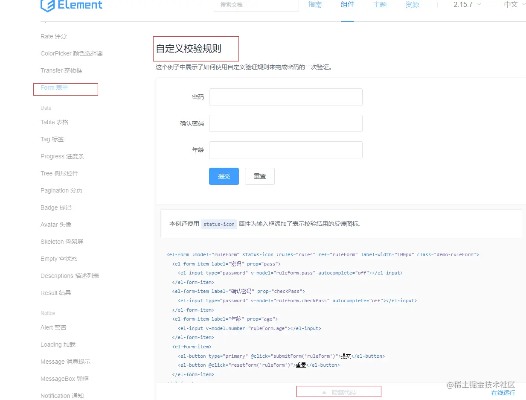Open Tree 树形控件 in sidebar
The image size is (526, 400).
(59, 173)
